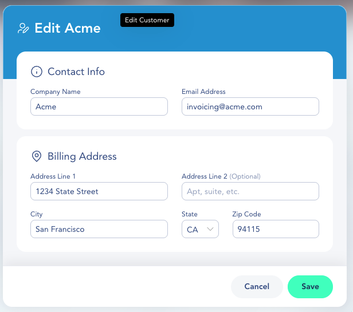The image size is (353, 312).
Task: Click the Email Address input field
Action: [x=250, y=106]
